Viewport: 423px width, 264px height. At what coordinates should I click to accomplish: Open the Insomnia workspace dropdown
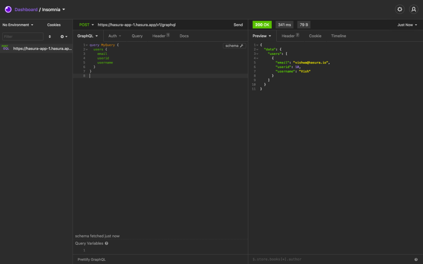[54, 9]
